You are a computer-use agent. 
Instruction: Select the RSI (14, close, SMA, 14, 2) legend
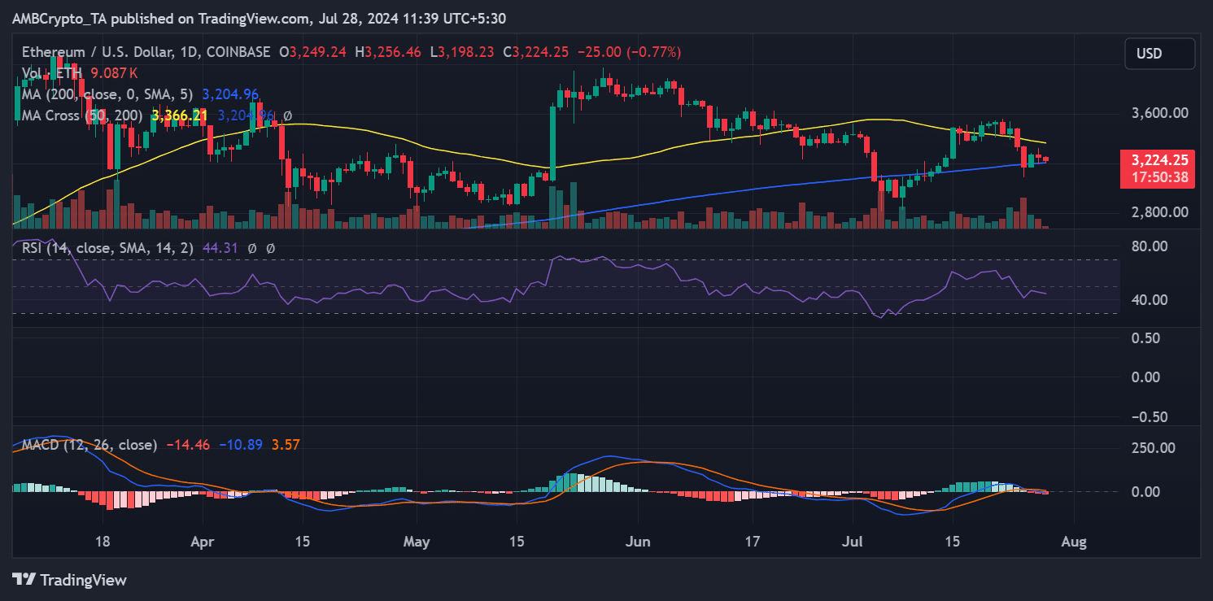(x=107, y=248)
